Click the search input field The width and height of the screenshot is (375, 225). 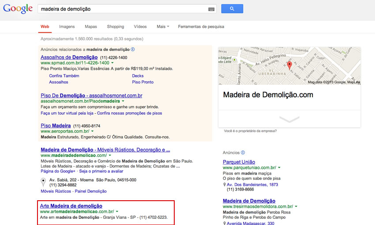(x=123, y=9)
